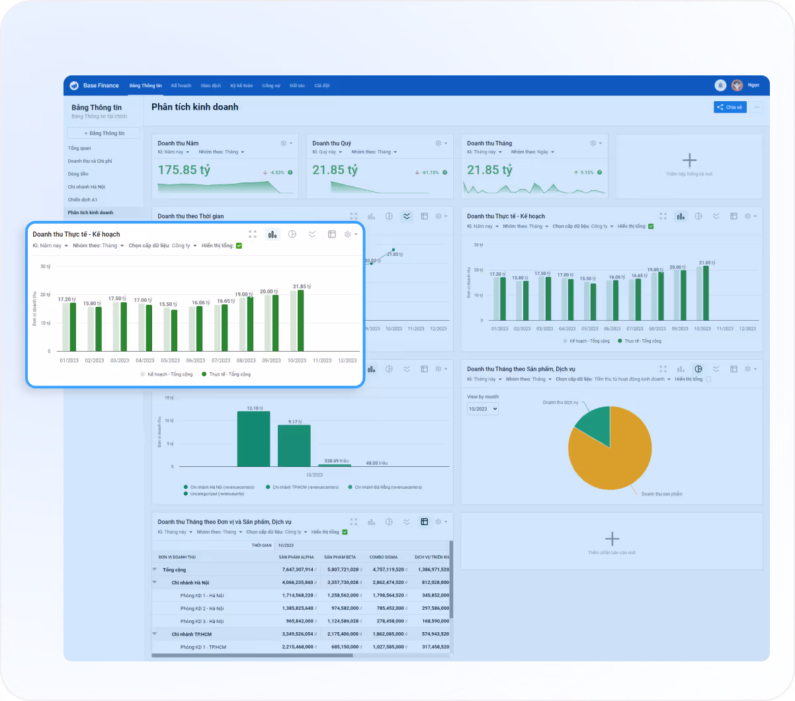Open Tổng quan in the sidebar
The image size is (795, 701).
click(79, 148)
